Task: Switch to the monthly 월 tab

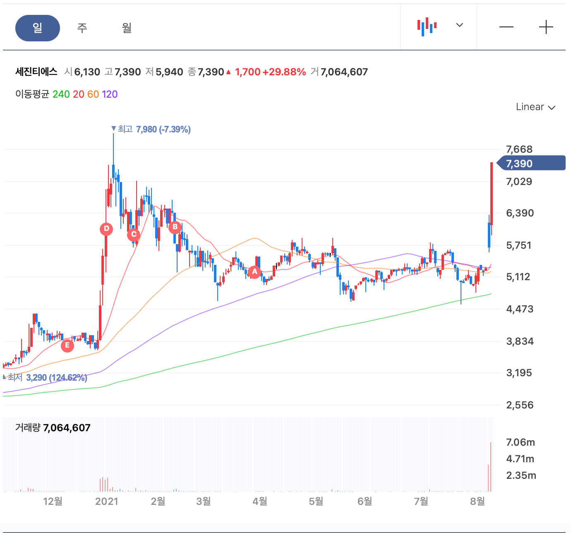Action: (x=127, y=28)
